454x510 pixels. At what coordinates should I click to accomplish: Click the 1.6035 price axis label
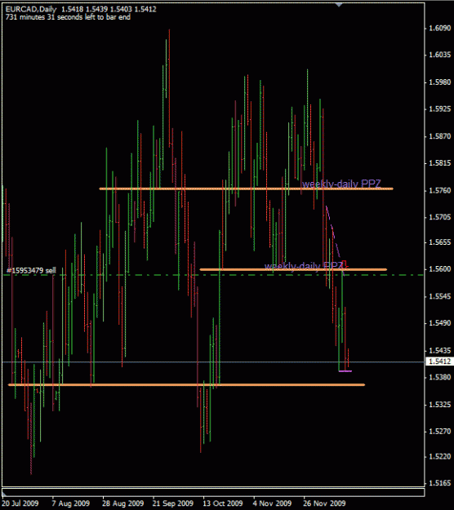click(439, 55)
